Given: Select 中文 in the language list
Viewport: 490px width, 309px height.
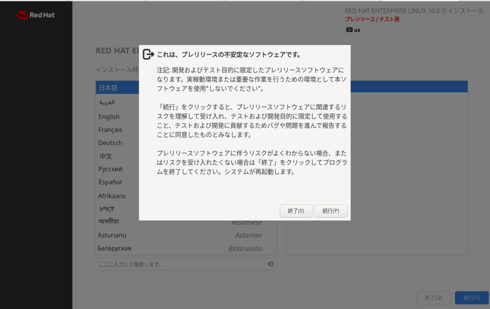Looking at the screenshot, I should [x=106, y=156].
